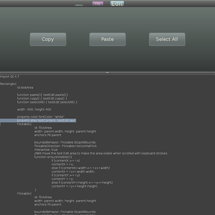Click the 'if (contentX >= r.x)' line

tap(66, 161)
